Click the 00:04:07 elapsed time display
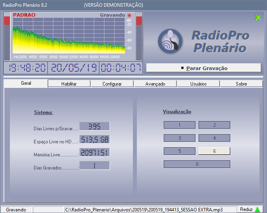The image size is (267, 213). point(121,68)
